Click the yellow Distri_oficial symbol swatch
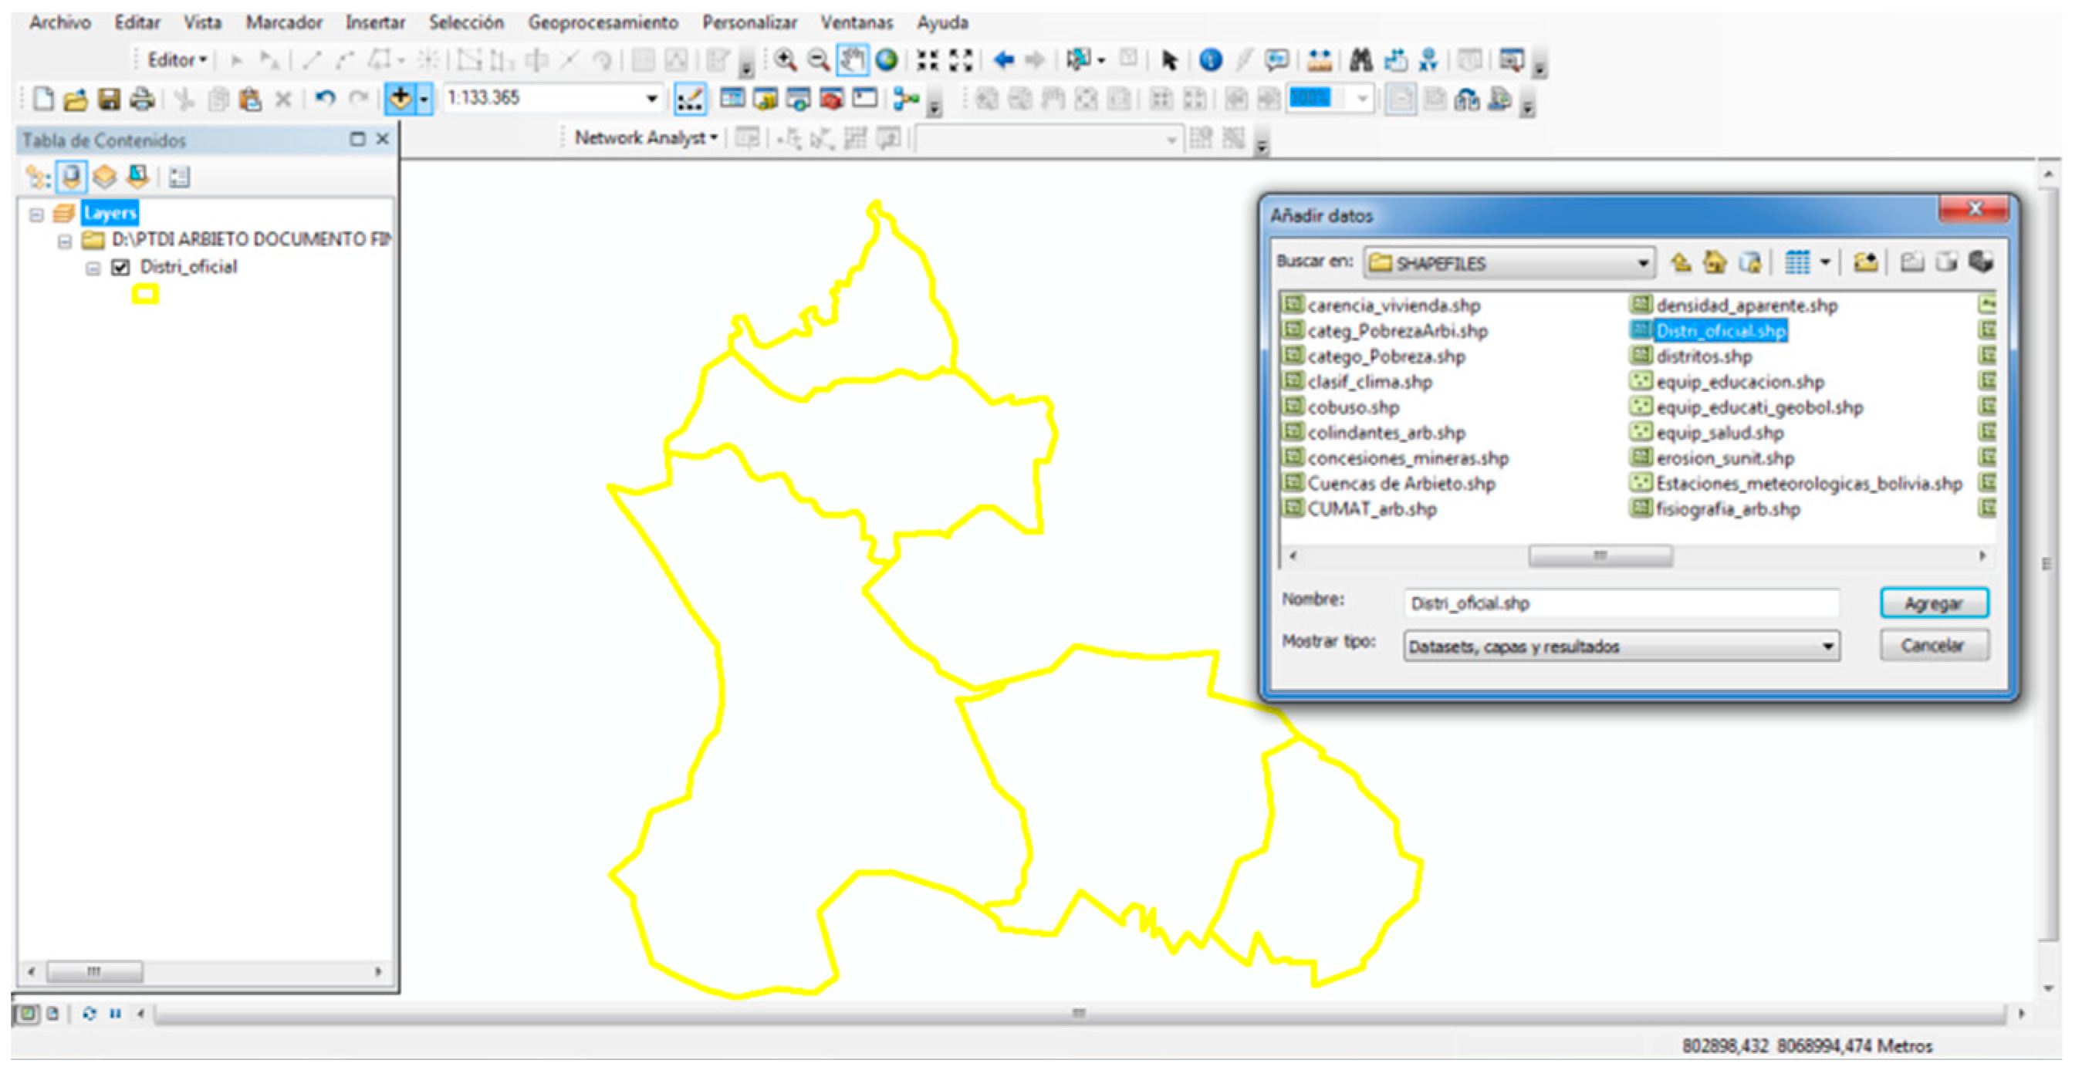 [146, 295]
